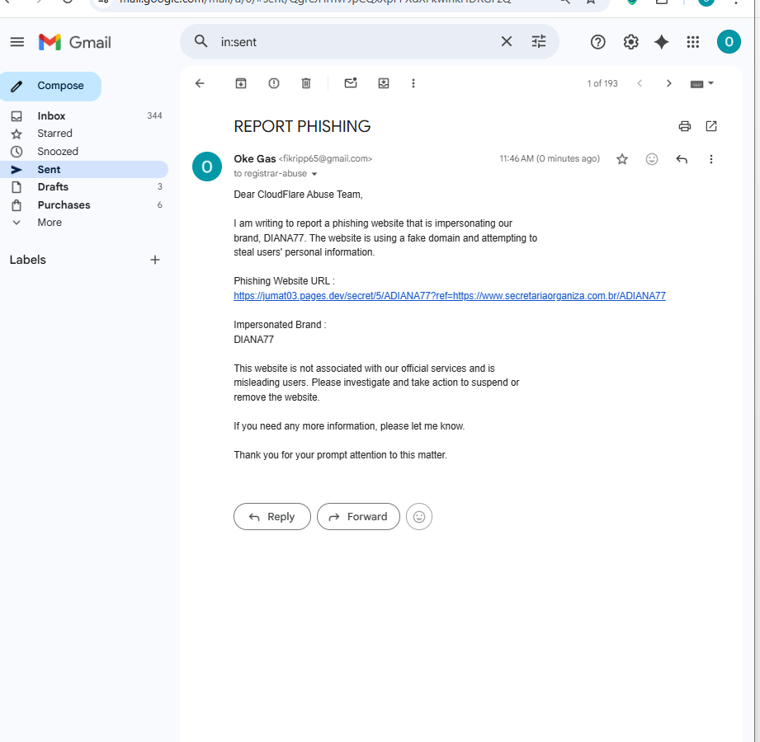Click the Gmail logo
Screen dimensions: 760x742
pos(74,42)
